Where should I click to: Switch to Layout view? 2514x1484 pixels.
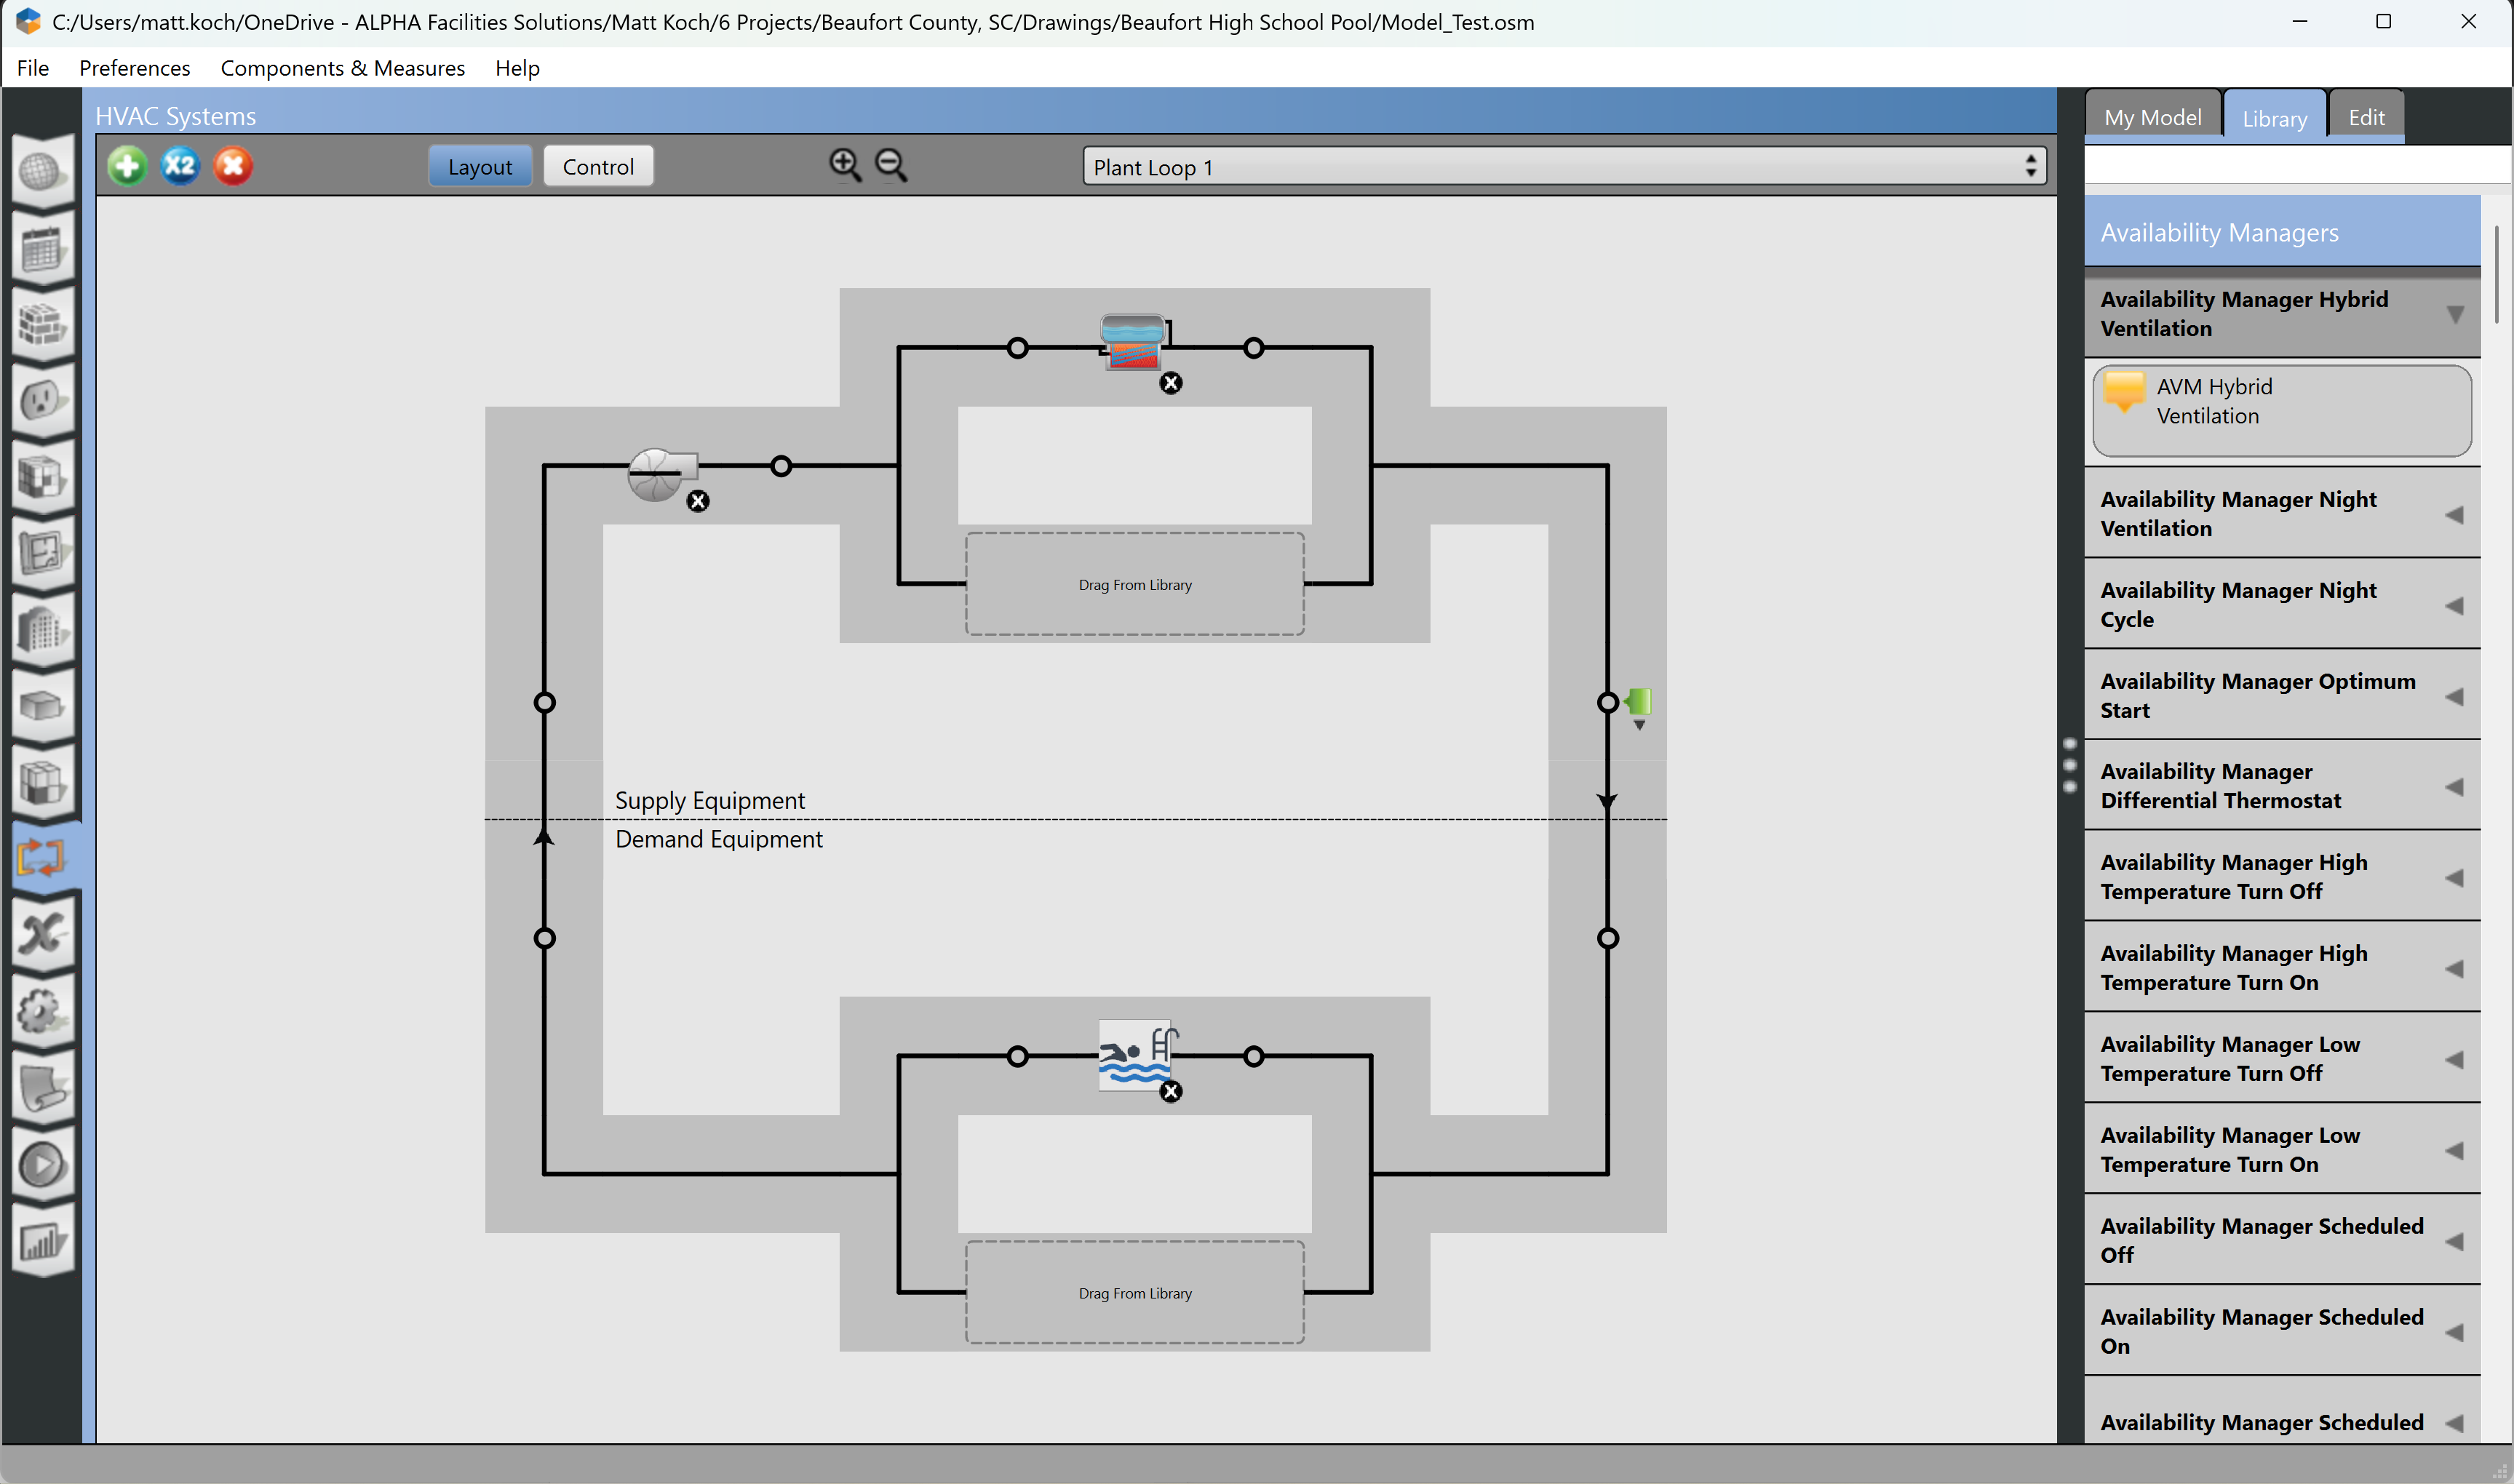pos(480,166)
